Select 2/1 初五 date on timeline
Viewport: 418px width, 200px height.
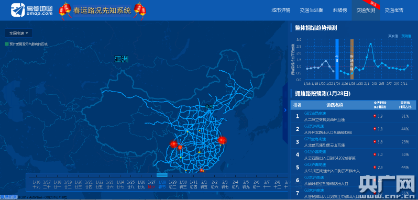tap(204, 184)
